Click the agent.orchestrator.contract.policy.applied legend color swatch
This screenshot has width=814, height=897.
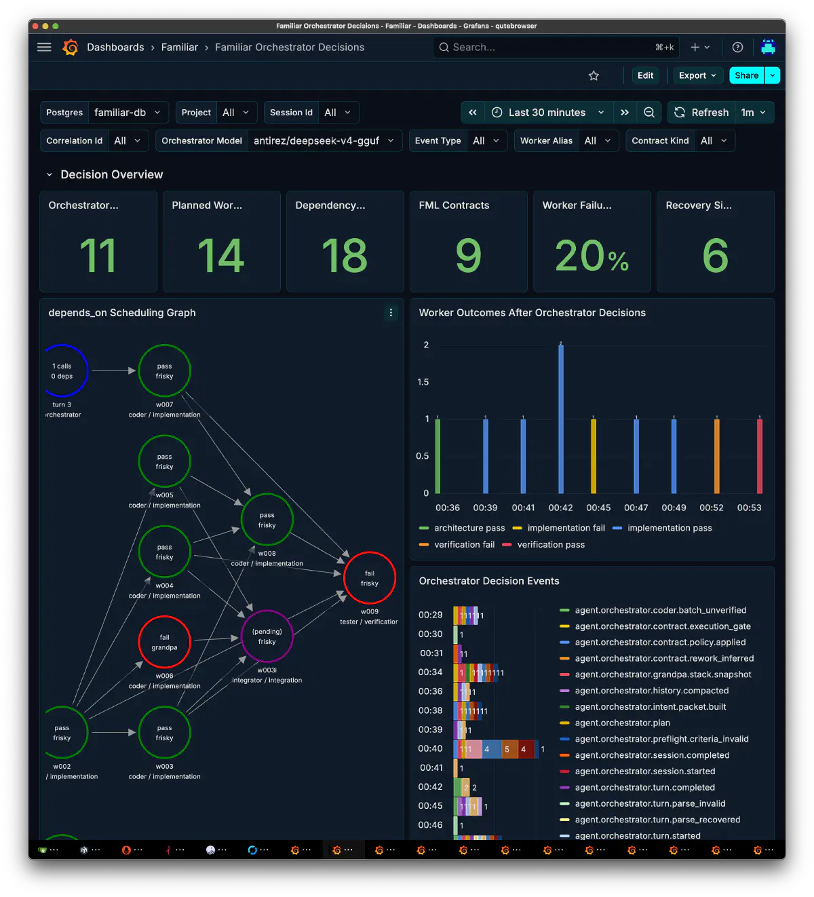pyautogui.click(x=564, y=642)
